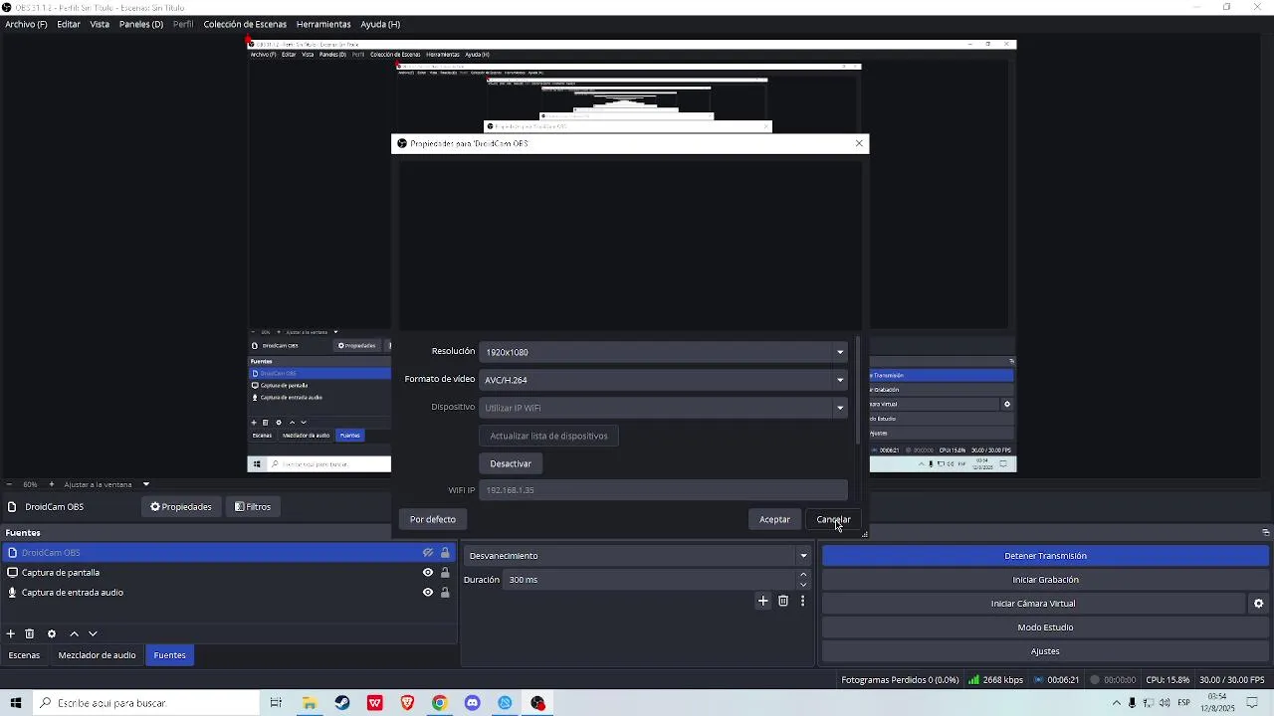Screen dimensions: 1274x716
Task: Switch to the Escenas tab
Action: [24, 655]
